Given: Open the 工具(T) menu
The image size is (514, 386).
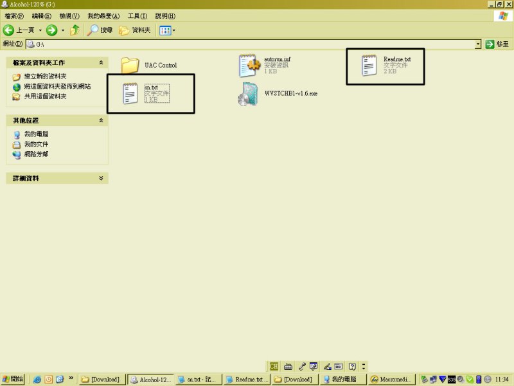Looking at the screenshot, I should pyautogui.click(x=137, y=15).
